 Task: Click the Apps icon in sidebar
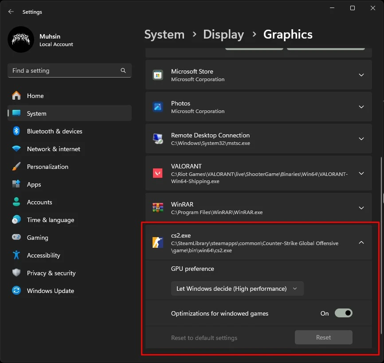(x=16, y=184)
